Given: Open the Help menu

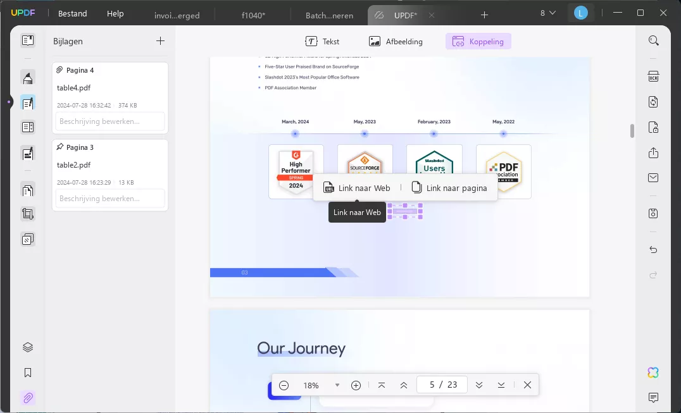Looking at the screenshot, I should (115, 13).
